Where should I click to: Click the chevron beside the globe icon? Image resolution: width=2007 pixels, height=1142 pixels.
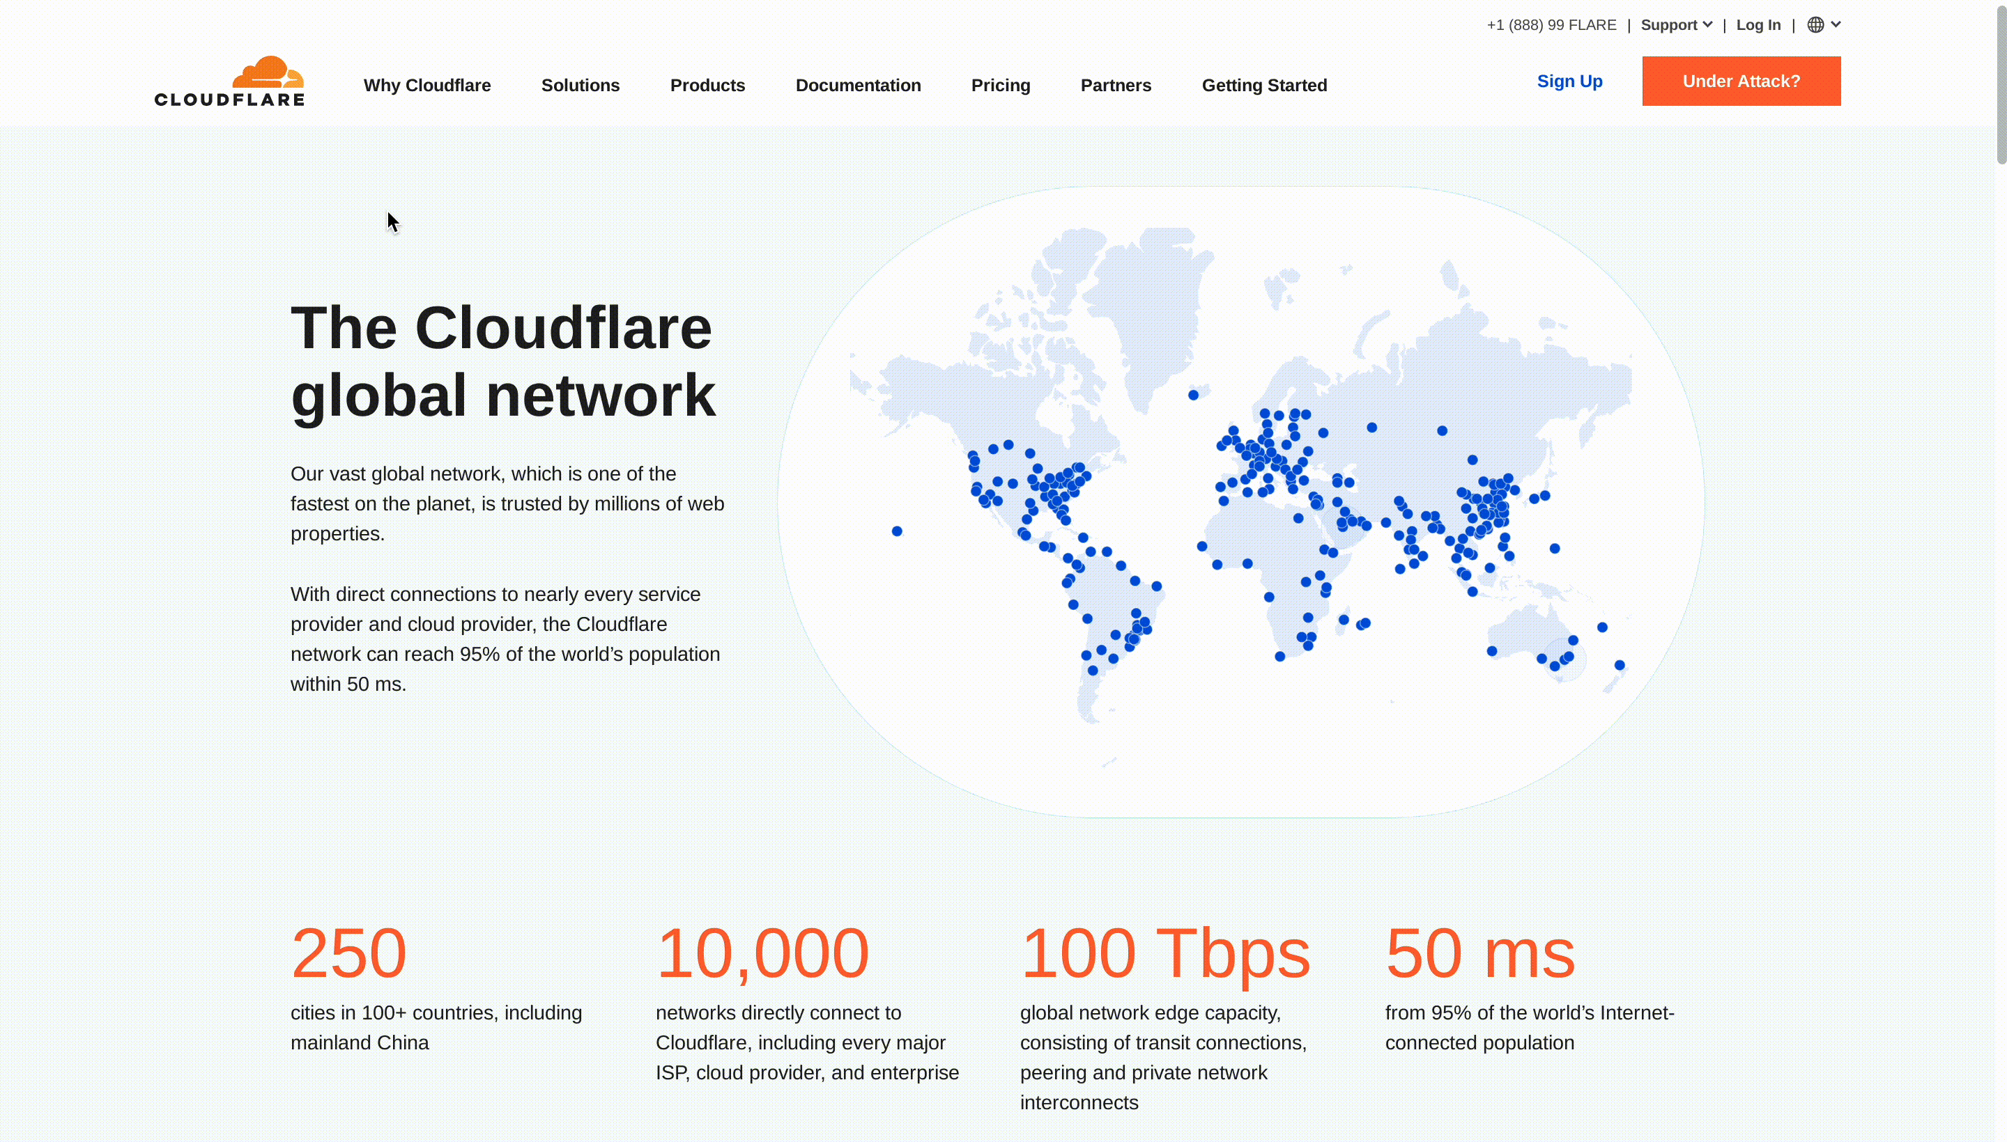pos(1836,25)
